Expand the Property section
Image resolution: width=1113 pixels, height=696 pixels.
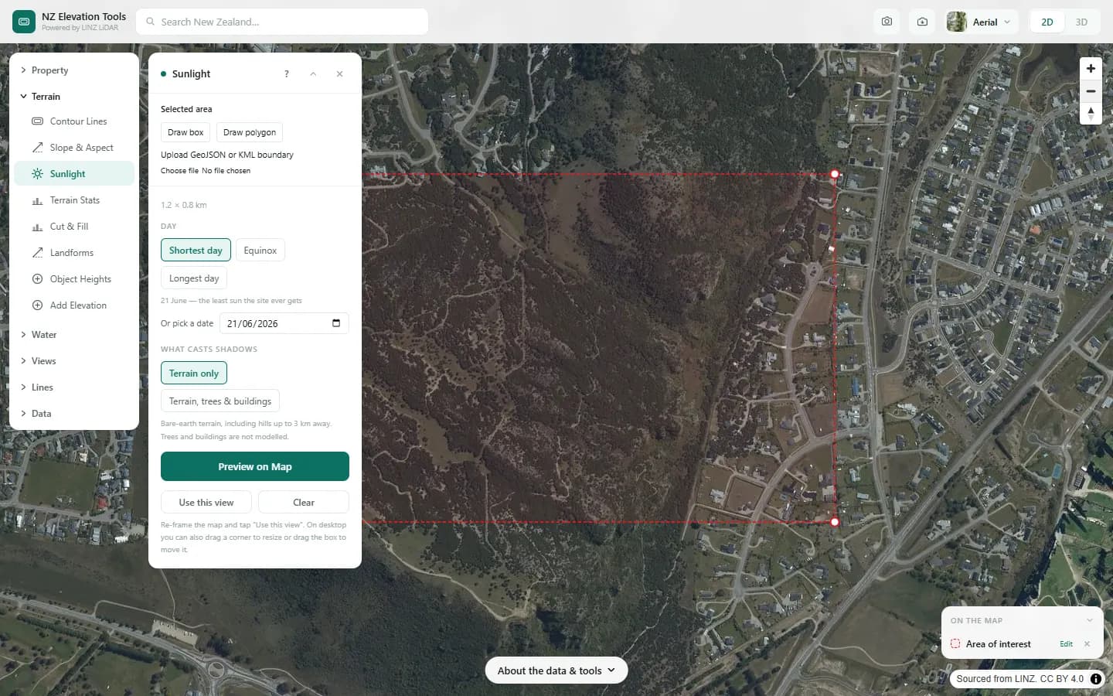[x=74, y=70]
